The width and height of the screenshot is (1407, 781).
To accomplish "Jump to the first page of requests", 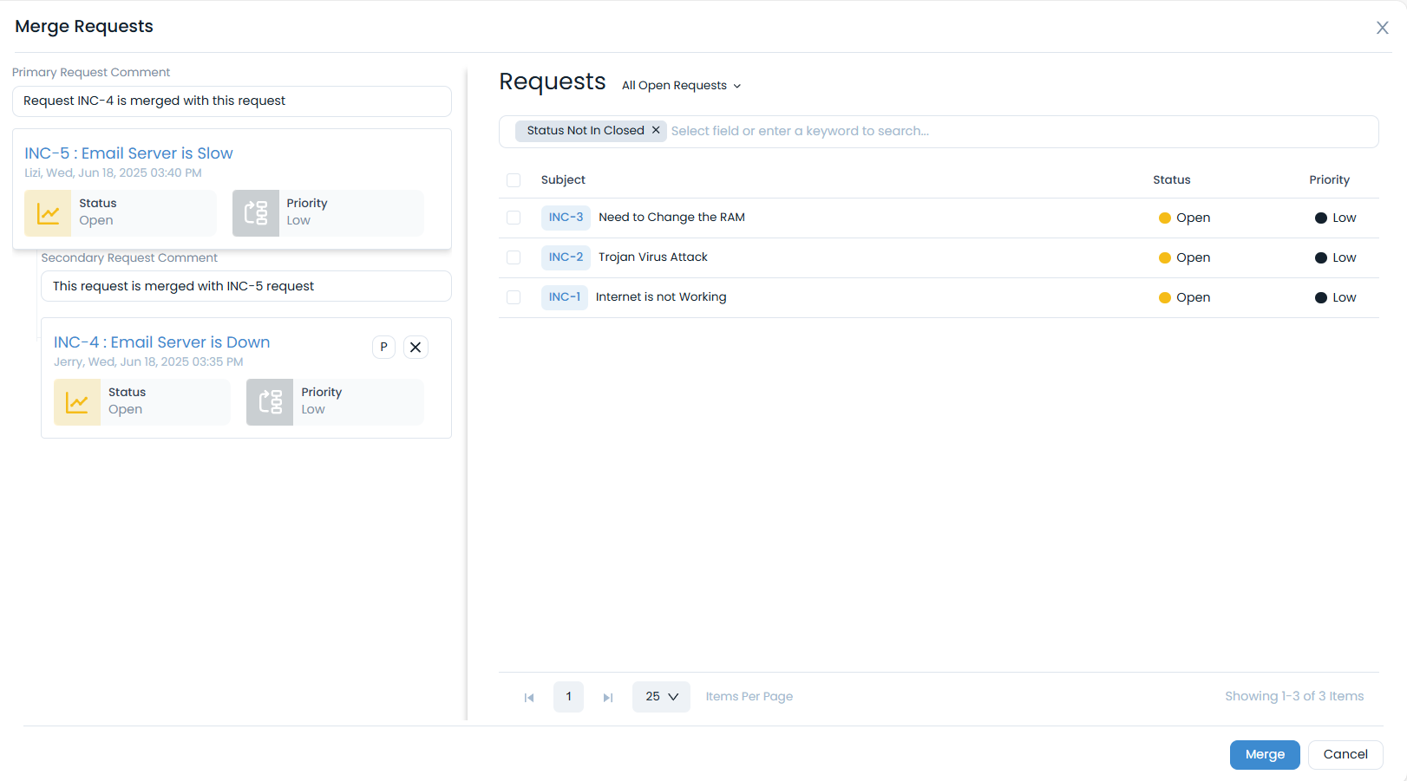I will [529, 698].
